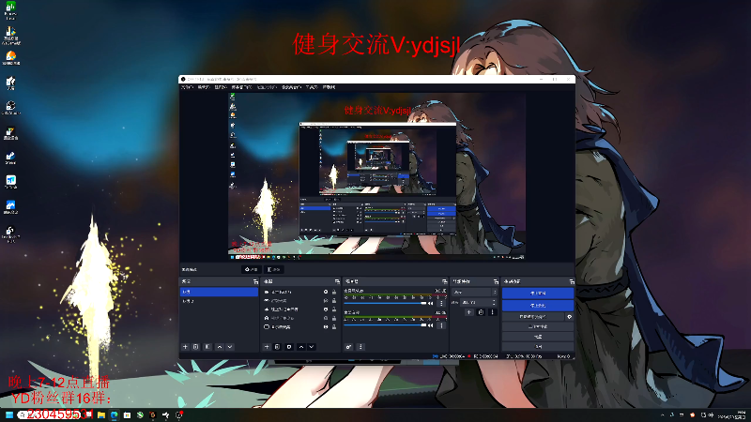Image resolution: width=751 pixels, height=422 pixels.
Task: Open options menu of second mixer channel
Action: [441, 325]
